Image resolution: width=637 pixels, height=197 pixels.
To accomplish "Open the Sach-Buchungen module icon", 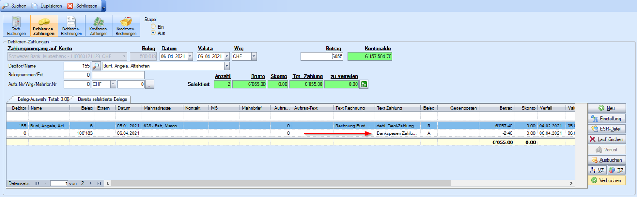I will tap(17, 26).
